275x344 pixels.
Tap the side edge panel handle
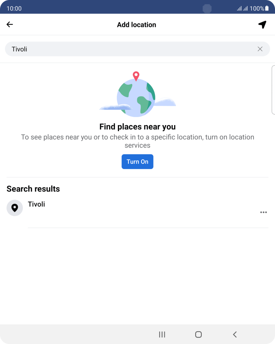(273, 90)
